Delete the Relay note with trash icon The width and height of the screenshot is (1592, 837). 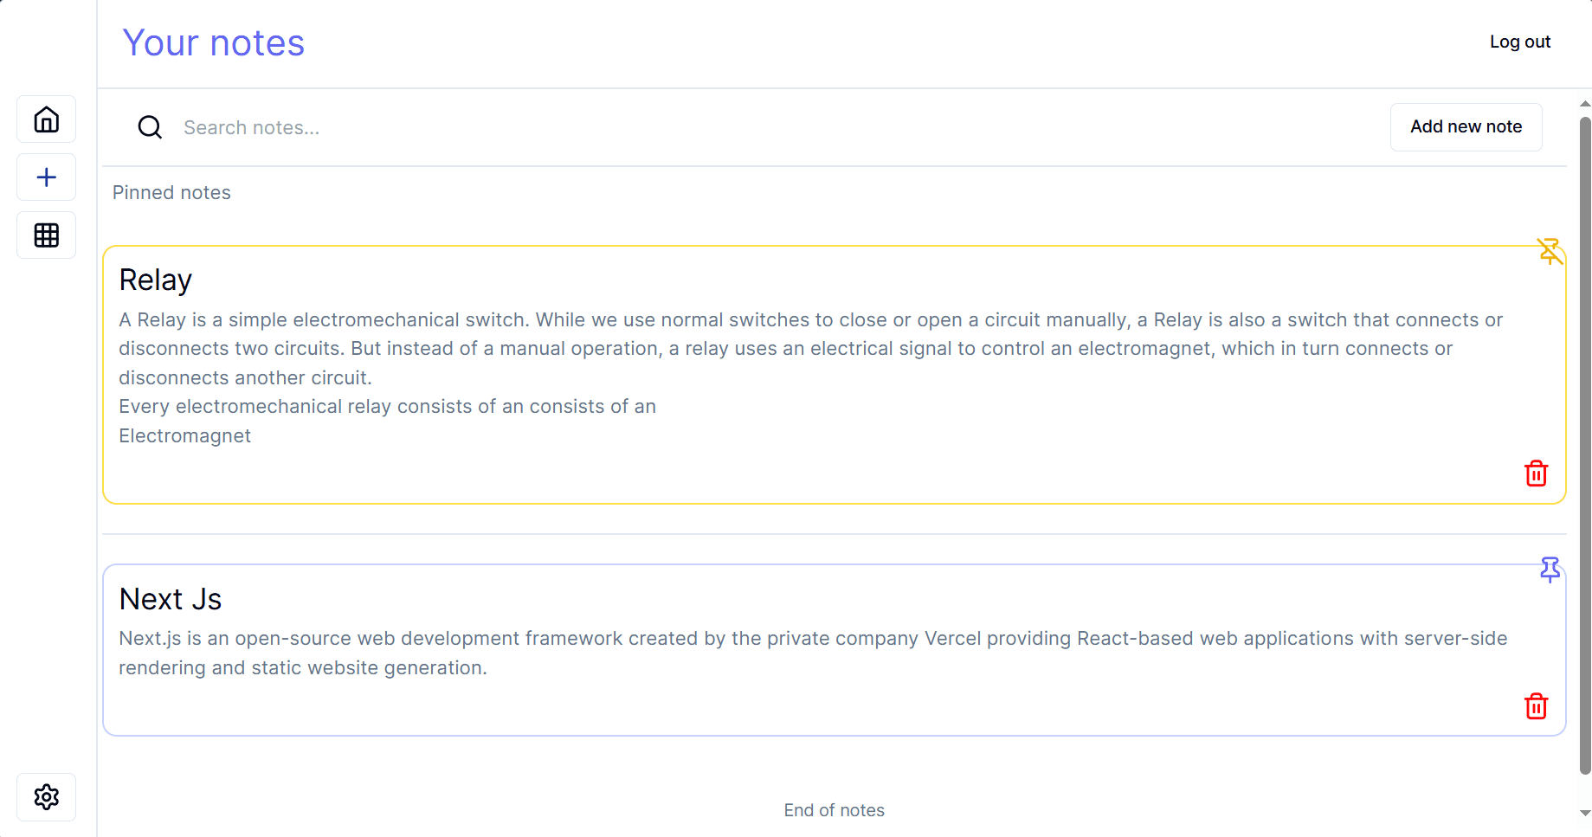pos(1536,473)
